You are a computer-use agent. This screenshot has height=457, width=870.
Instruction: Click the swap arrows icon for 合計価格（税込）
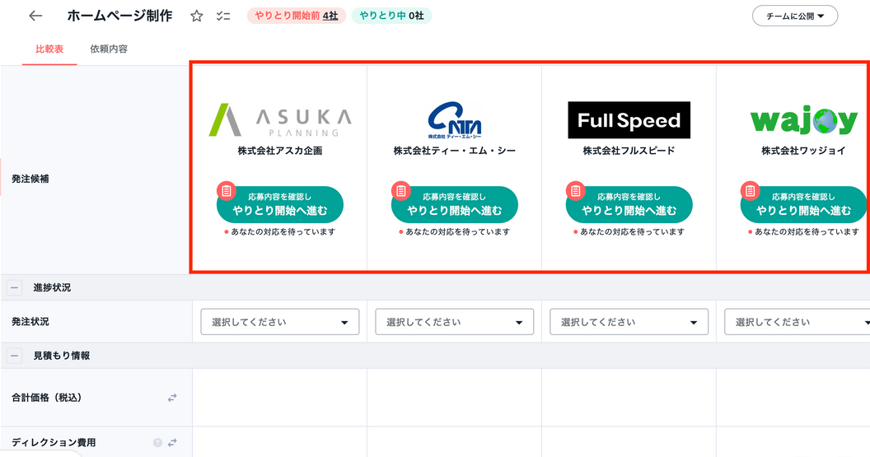(172, 398)
